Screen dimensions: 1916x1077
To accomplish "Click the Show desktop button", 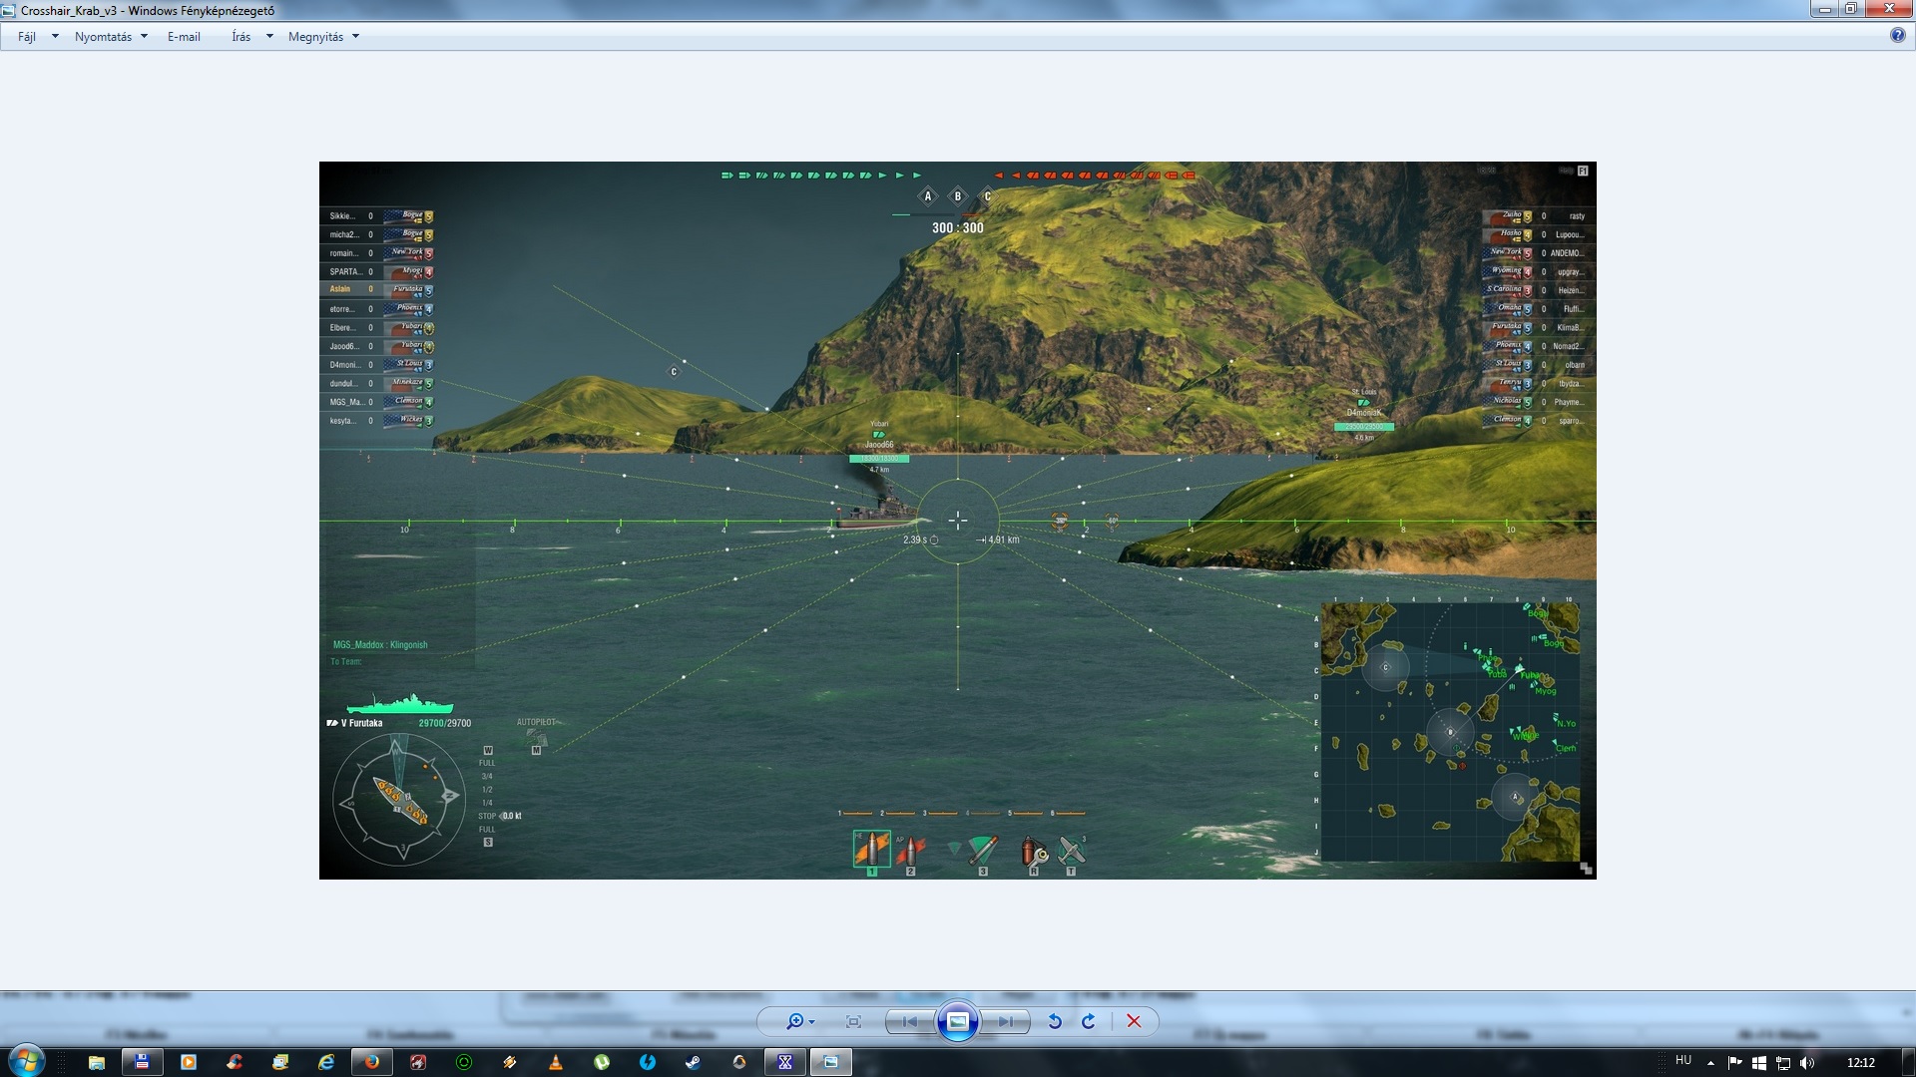I will pos(1908,1062).
